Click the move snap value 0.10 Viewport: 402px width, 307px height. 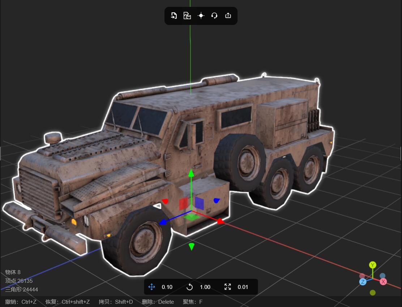click(167, 287)
